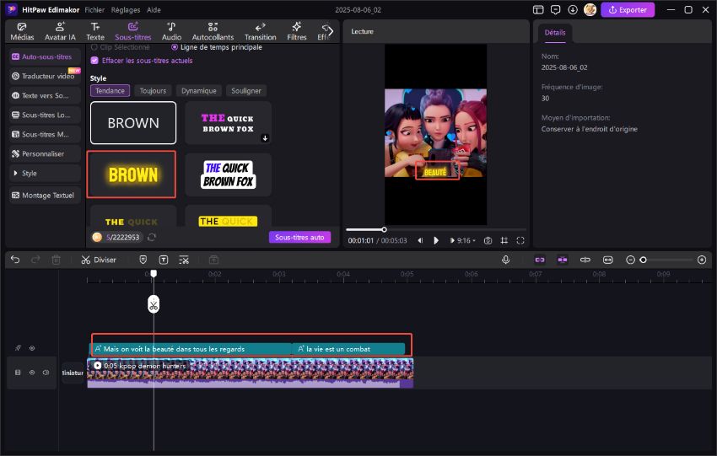Select the Tendance style tab
Viewport: 717px width, 456px height.
[111, 90]
